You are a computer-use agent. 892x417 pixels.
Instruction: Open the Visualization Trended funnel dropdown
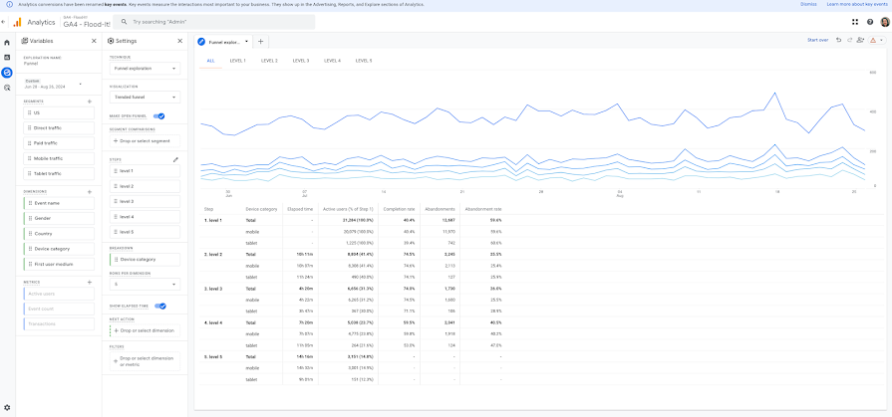click(145, 98)
